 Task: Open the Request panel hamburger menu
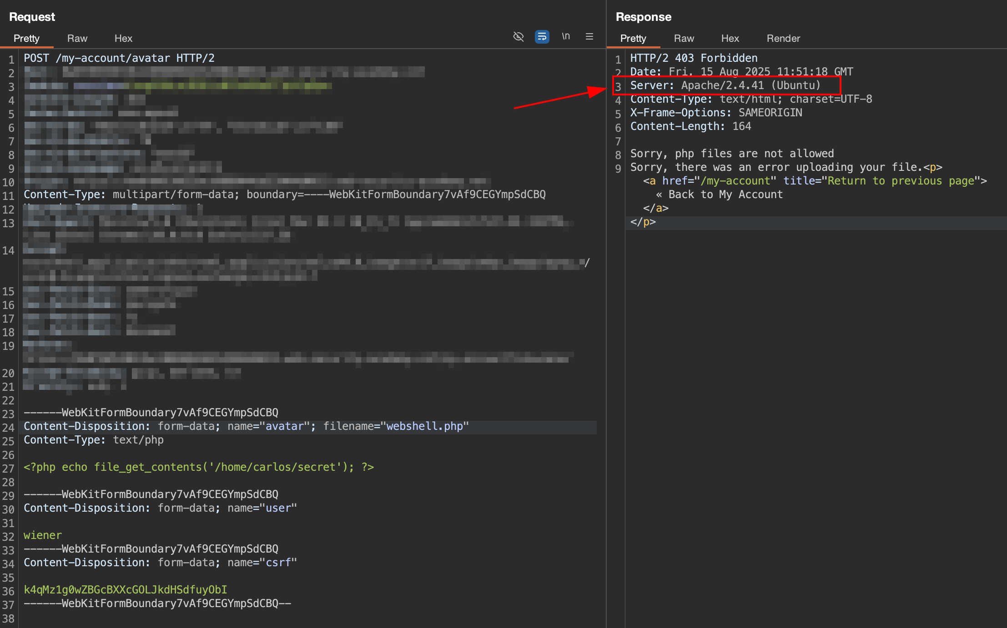(589, 36)
